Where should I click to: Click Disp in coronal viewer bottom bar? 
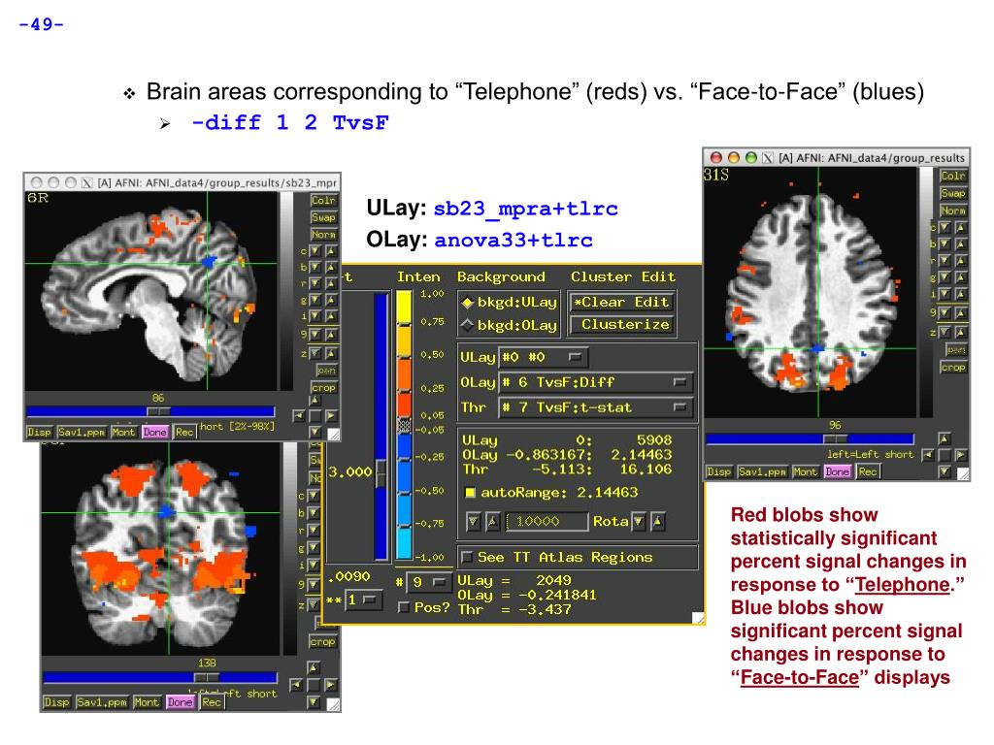(56, 702)
